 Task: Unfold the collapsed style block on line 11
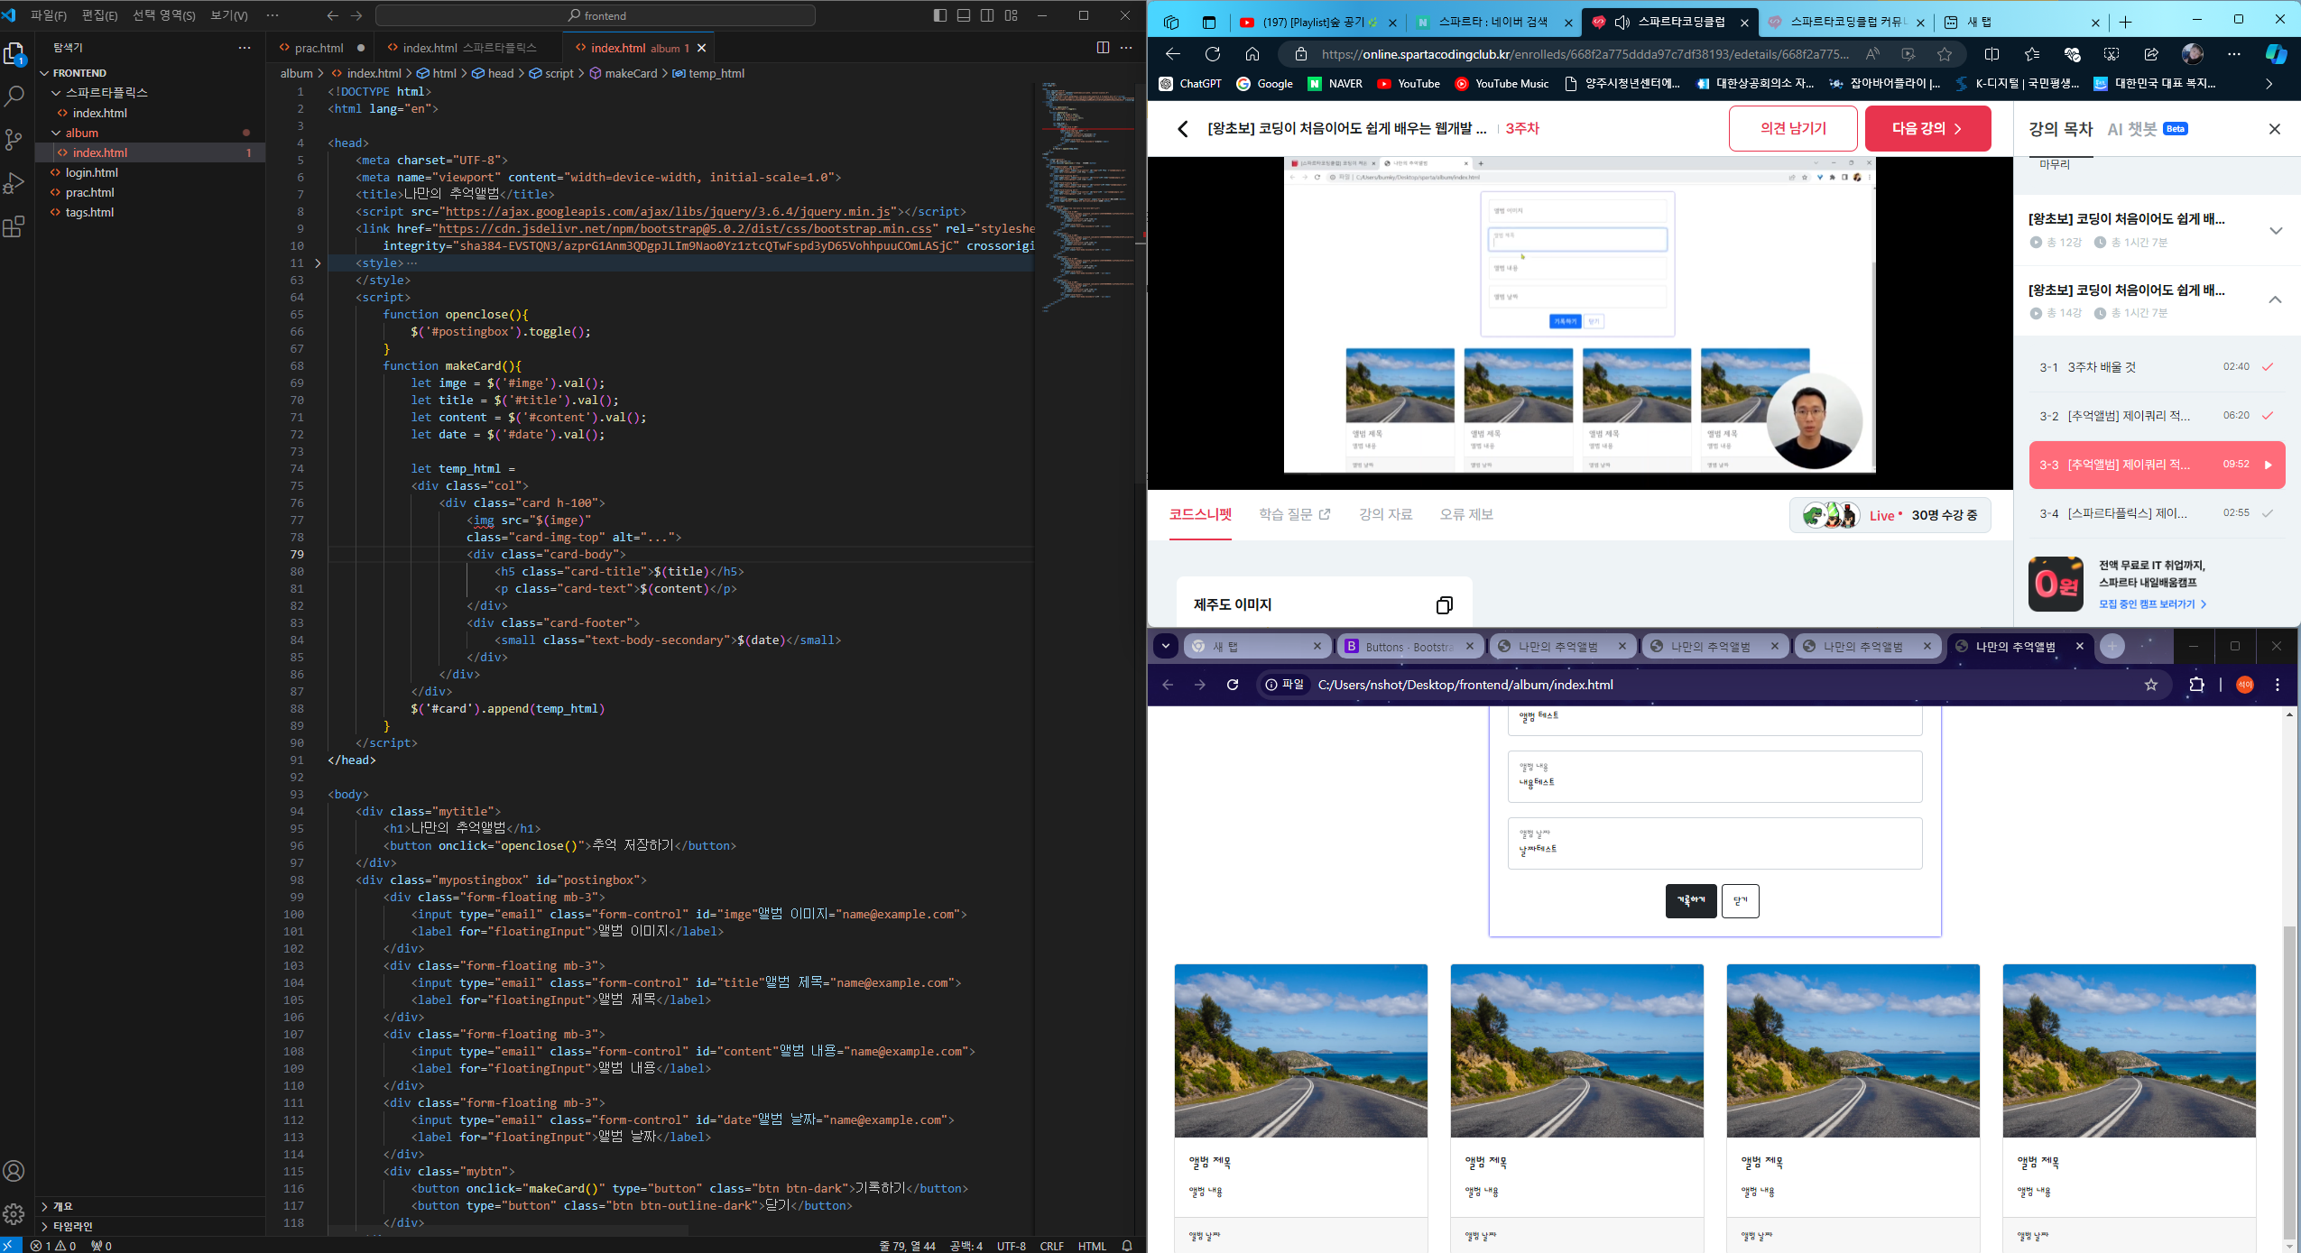pyautogui.click(x=318, y=263)
